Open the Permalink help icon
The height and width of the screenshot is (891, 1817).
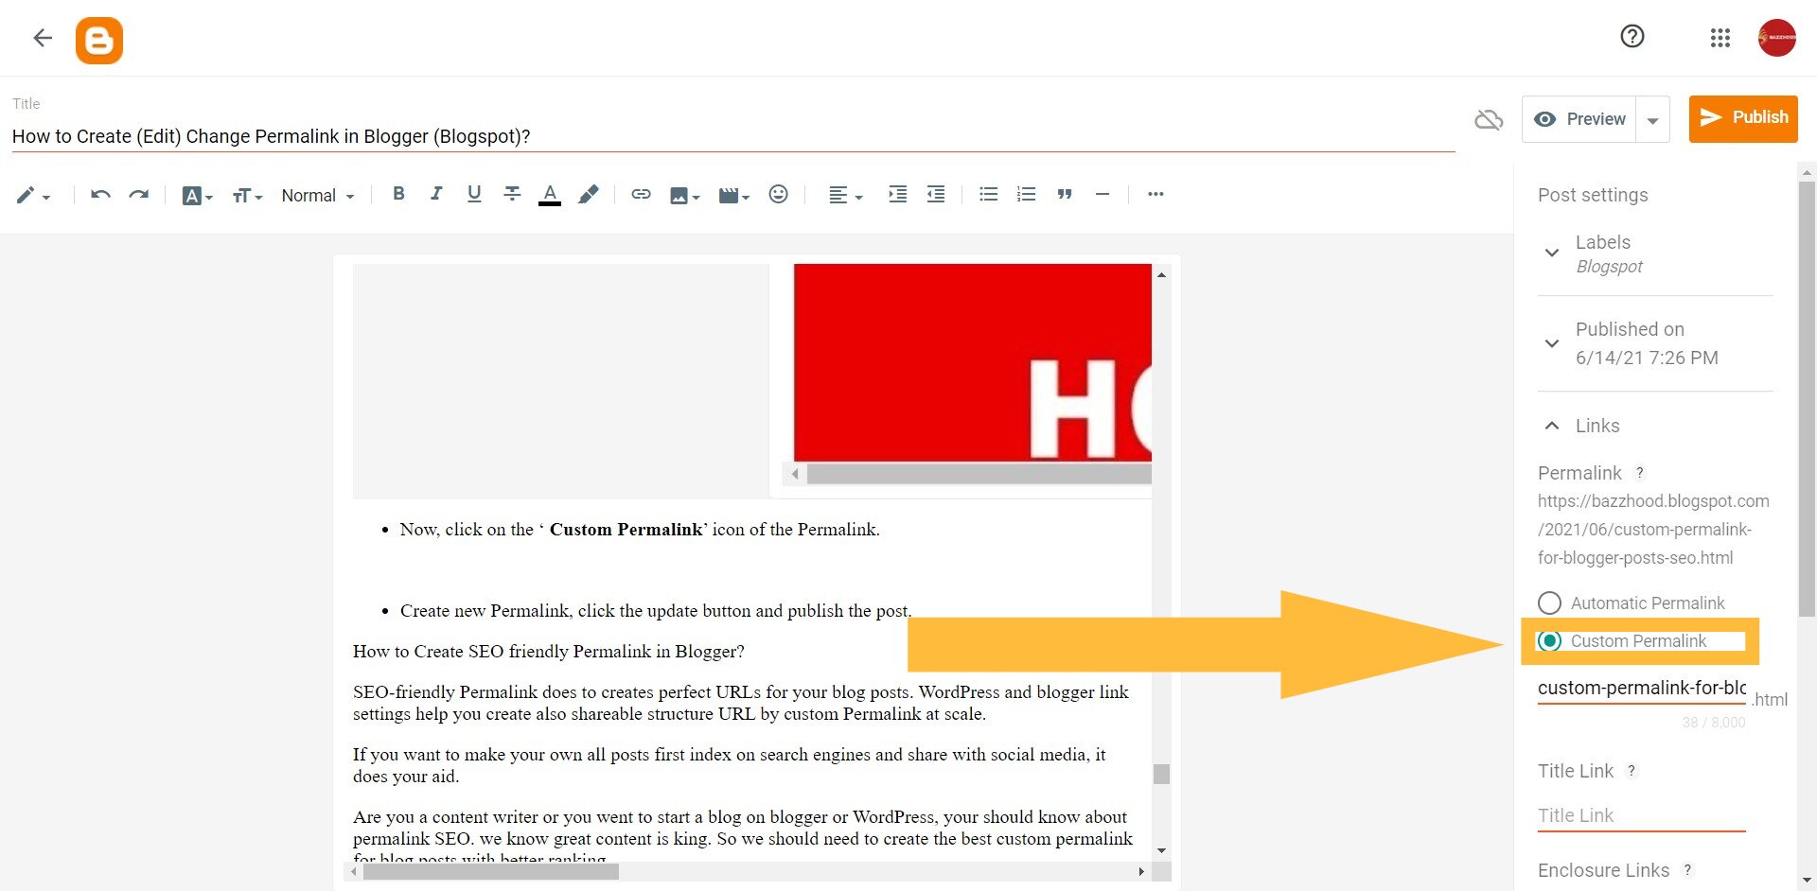click(x=1640, y=473)
